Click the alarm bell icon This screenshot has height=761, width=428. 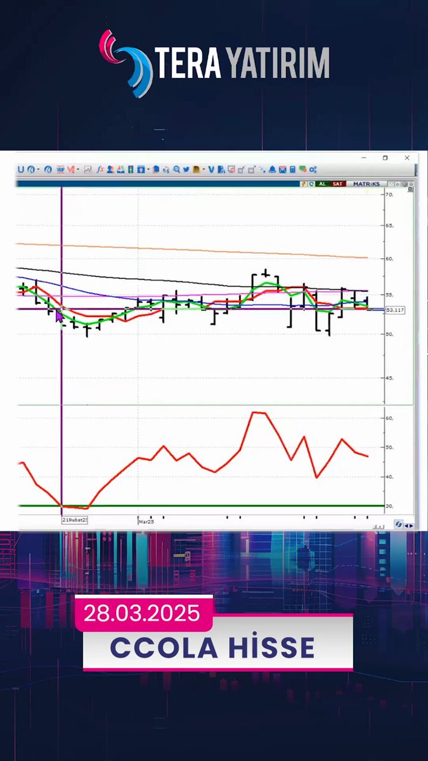point(272,169)
